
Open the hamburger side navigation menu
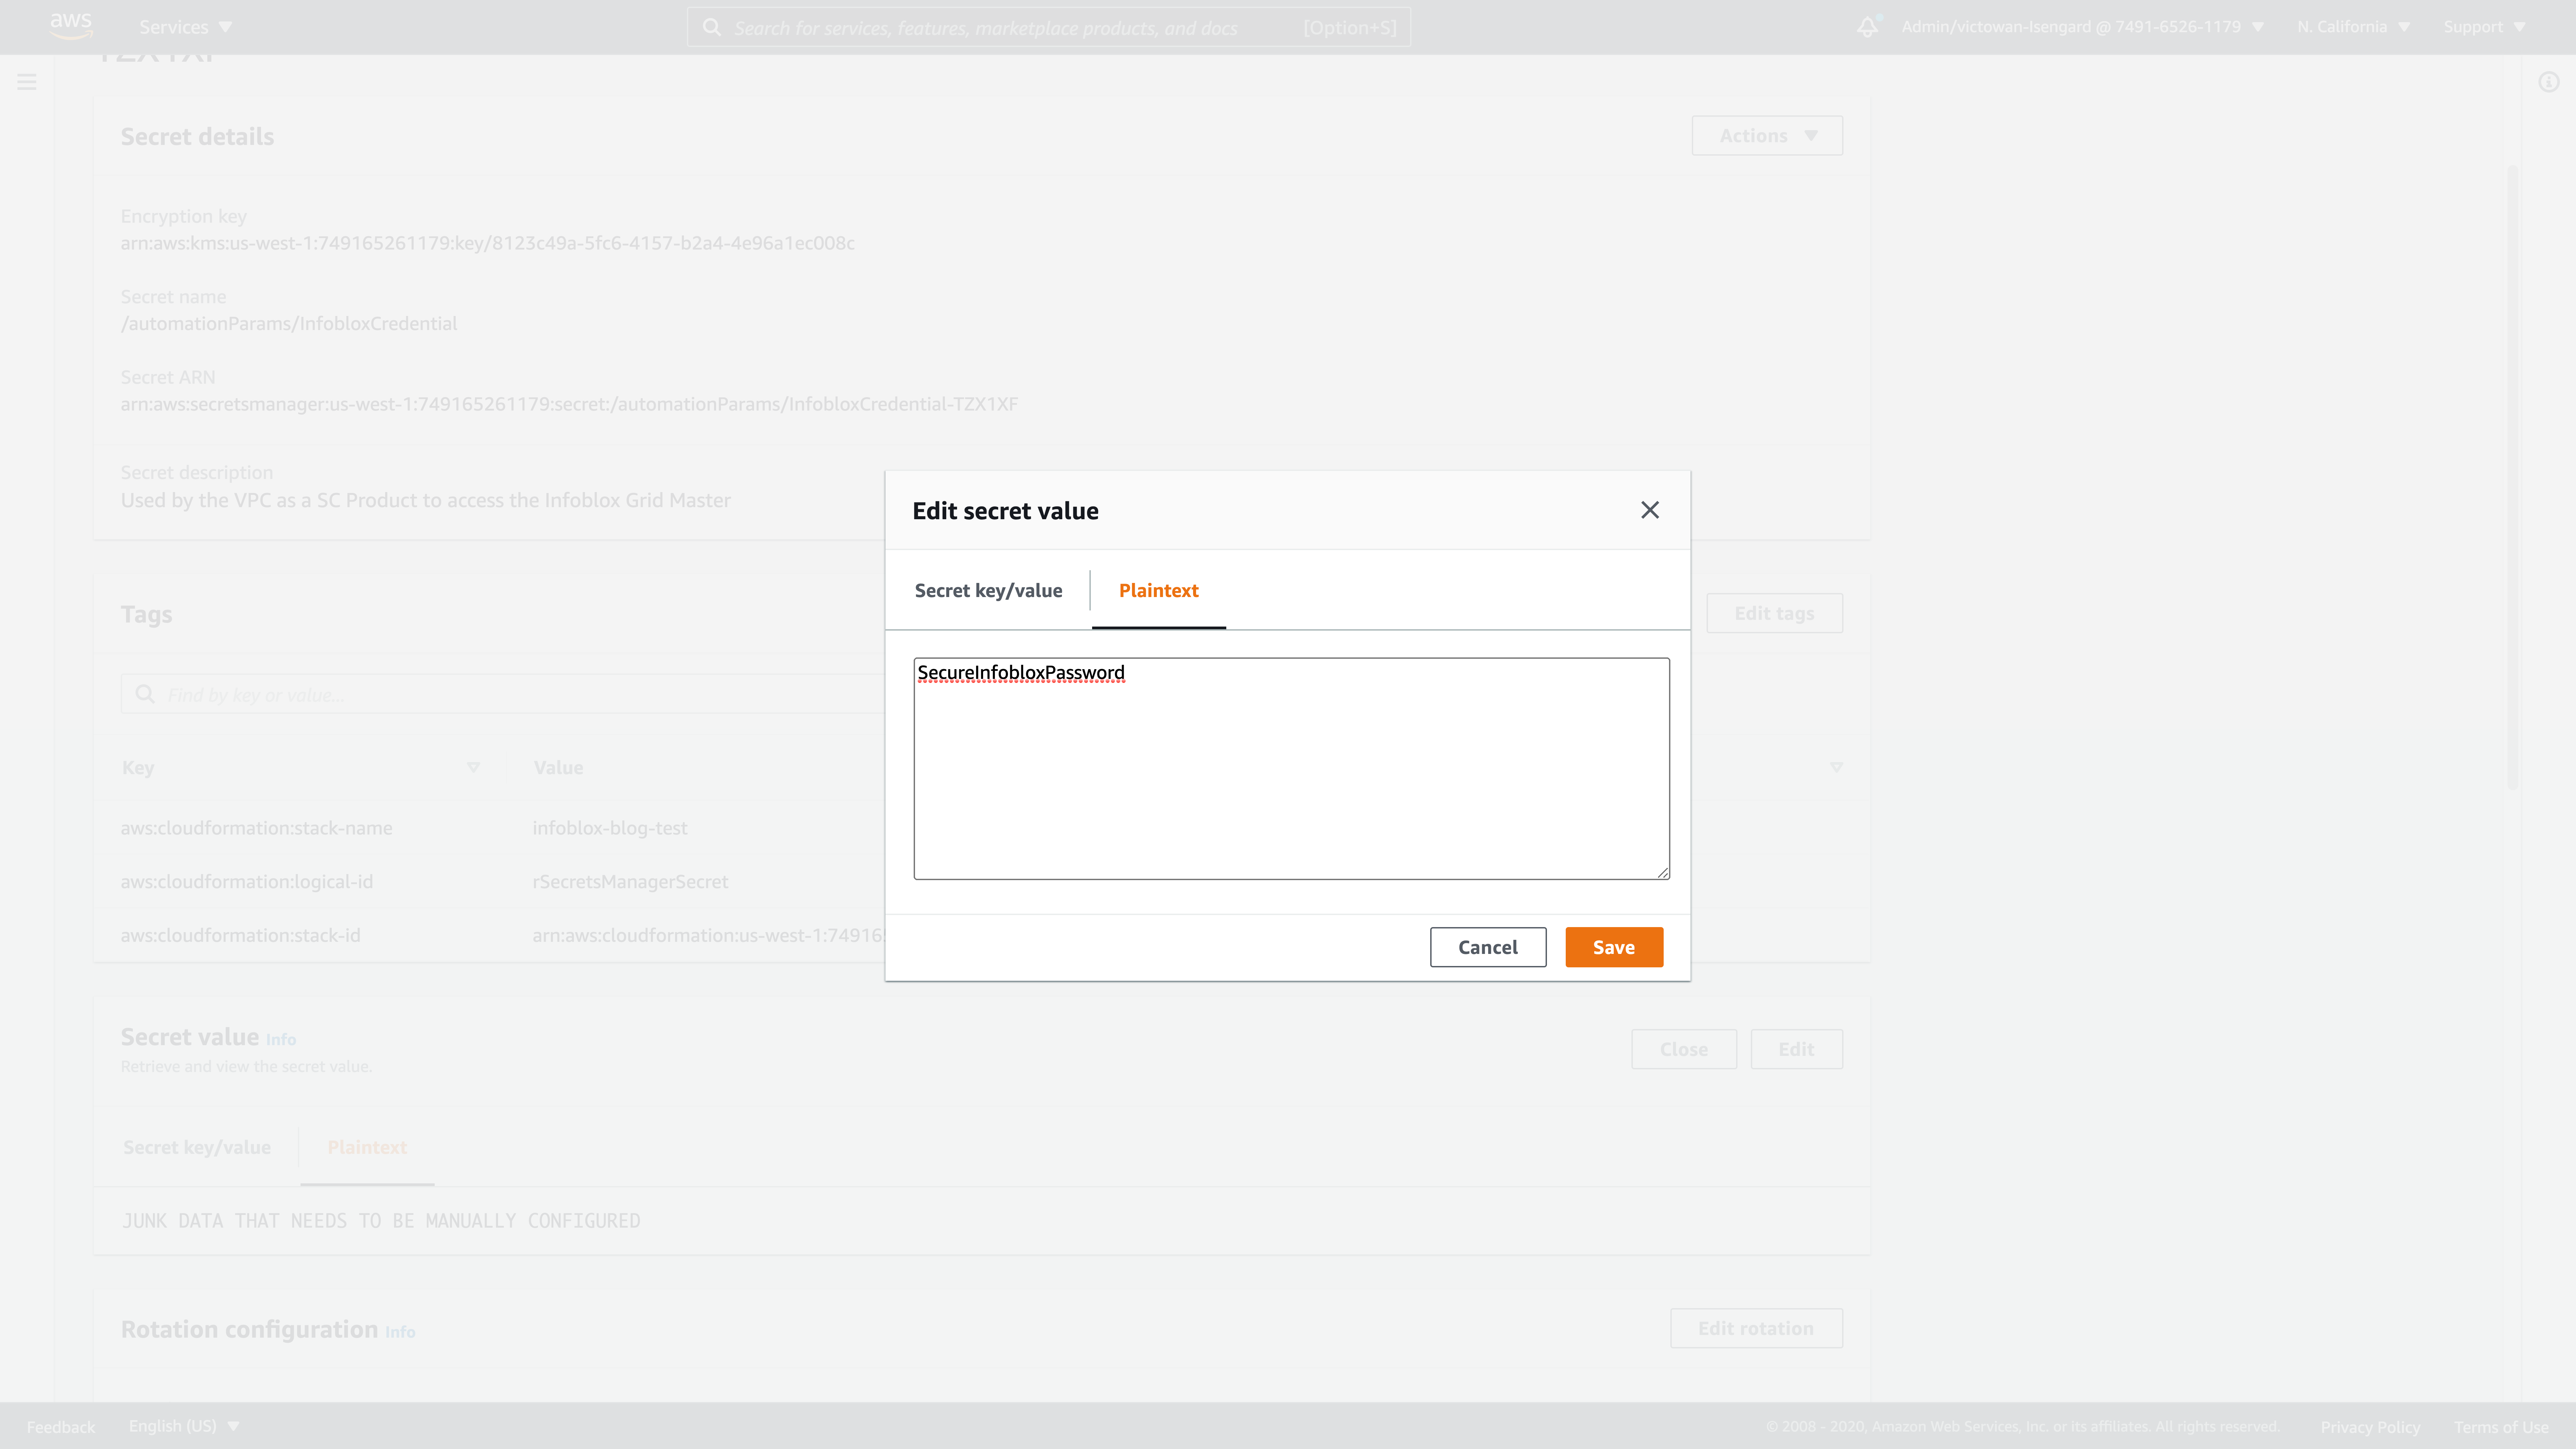pos(27,82)
